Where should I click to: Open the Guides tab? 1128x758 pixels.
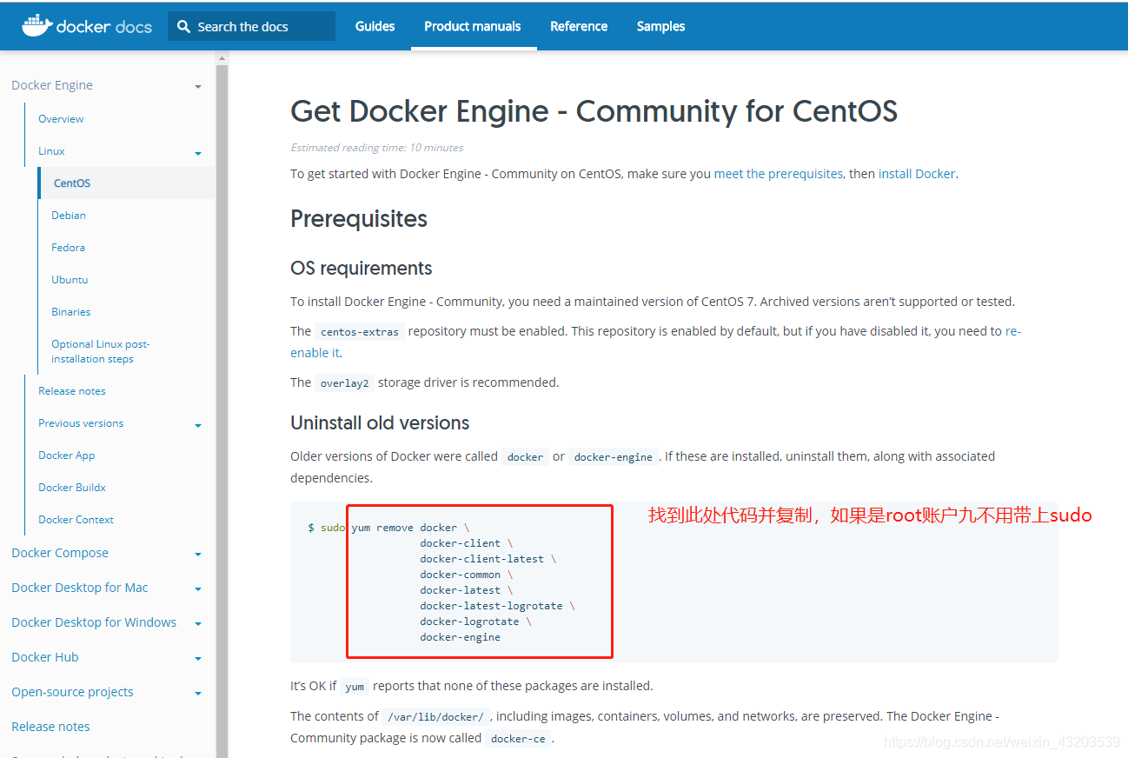click(x=375, y=26)
